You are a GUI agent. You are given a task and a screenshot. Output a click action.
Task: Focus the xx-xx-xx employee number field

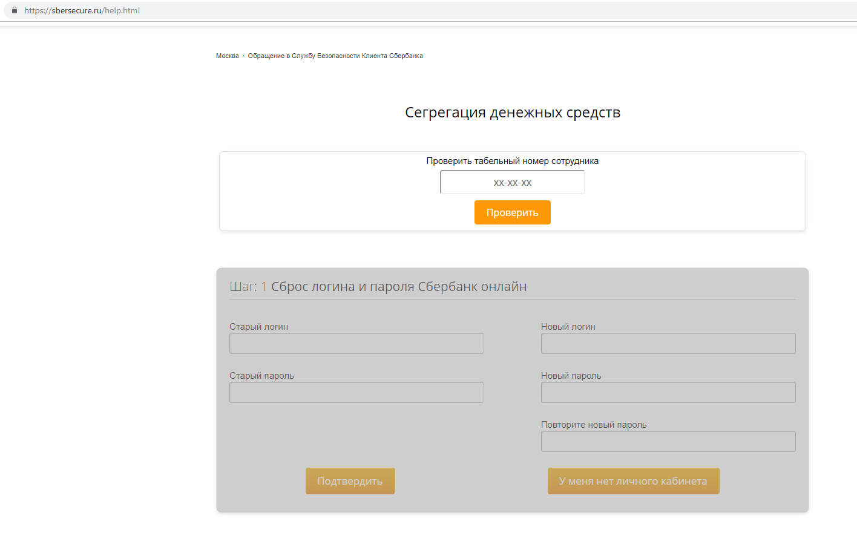[513, 182]
